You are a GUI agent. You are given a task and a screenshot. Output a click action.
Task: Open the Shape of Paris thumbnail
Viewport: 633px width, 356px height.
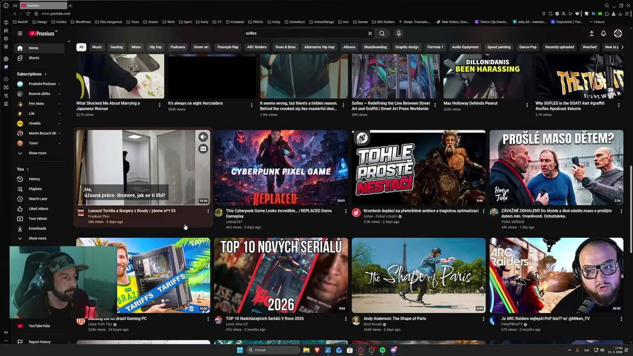pos(419,275)
